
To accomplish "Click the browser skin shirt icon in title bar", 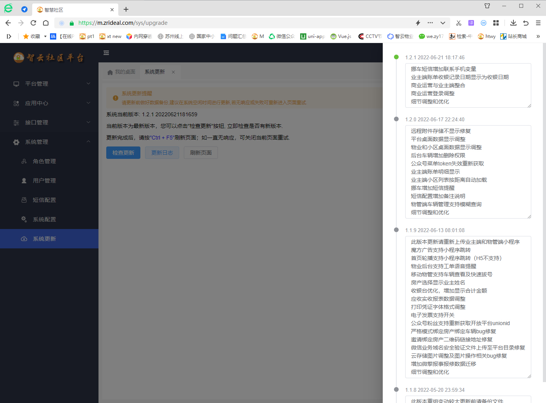I will 487,6.
